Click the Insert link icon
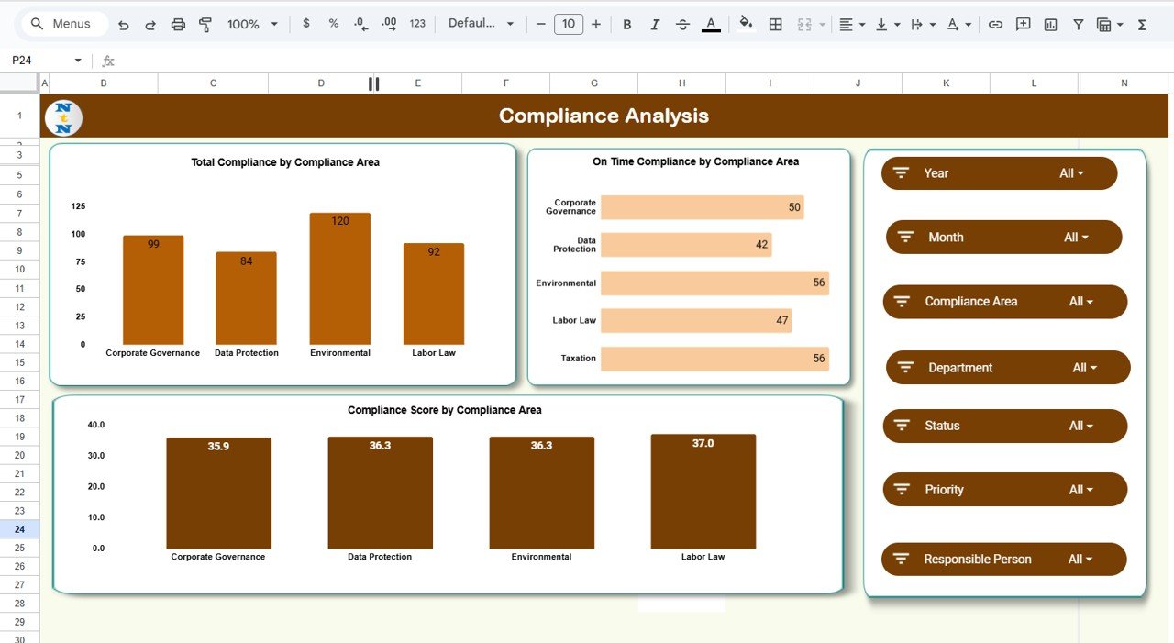 click(996, 24)
